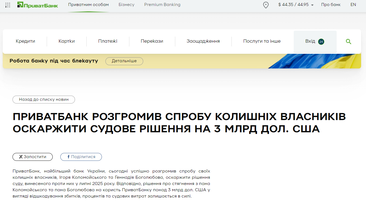Open the Картки menu

pyautogui.click(x=67, y=41)
